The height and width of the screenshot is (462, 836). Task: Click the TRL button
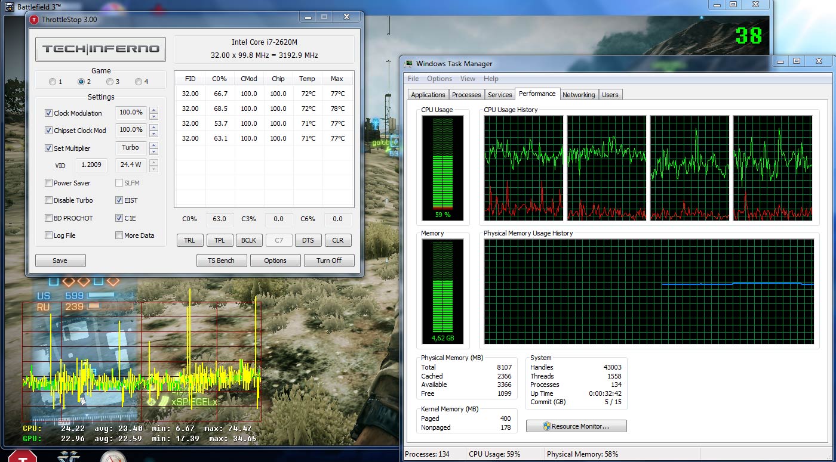189,240
